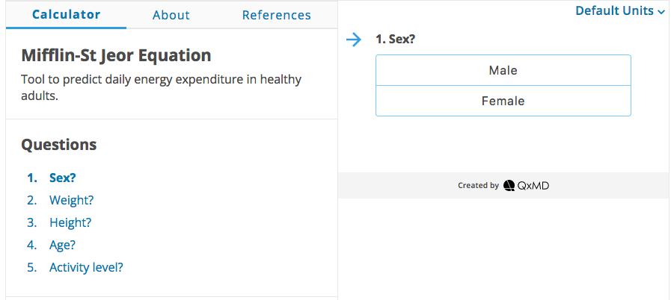Go to the References tab
This screenshot has height=300, width=671.
click(x=277, y=15)
